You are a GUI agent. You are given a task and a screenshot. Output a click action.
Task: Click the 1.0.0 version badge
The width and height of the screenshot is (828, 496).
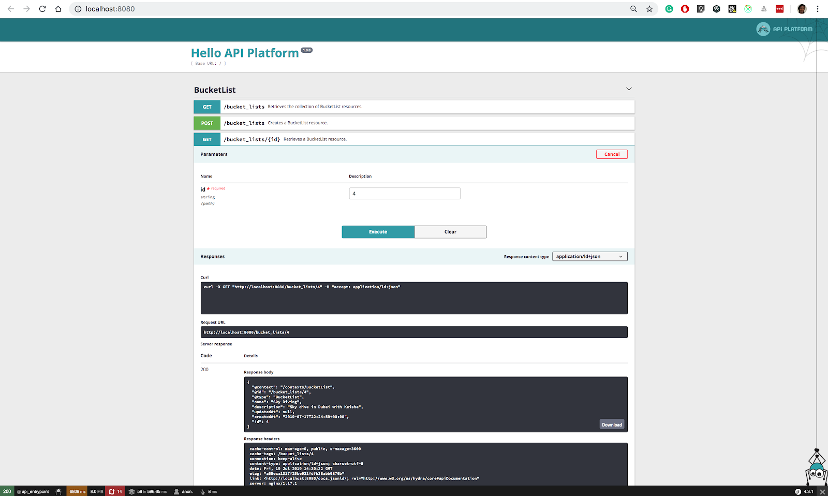[307, 50]
